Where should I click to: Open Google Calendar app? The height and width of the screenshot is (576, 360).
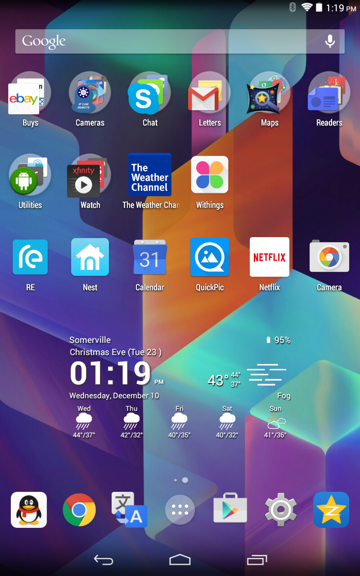[x=150, y=257]
